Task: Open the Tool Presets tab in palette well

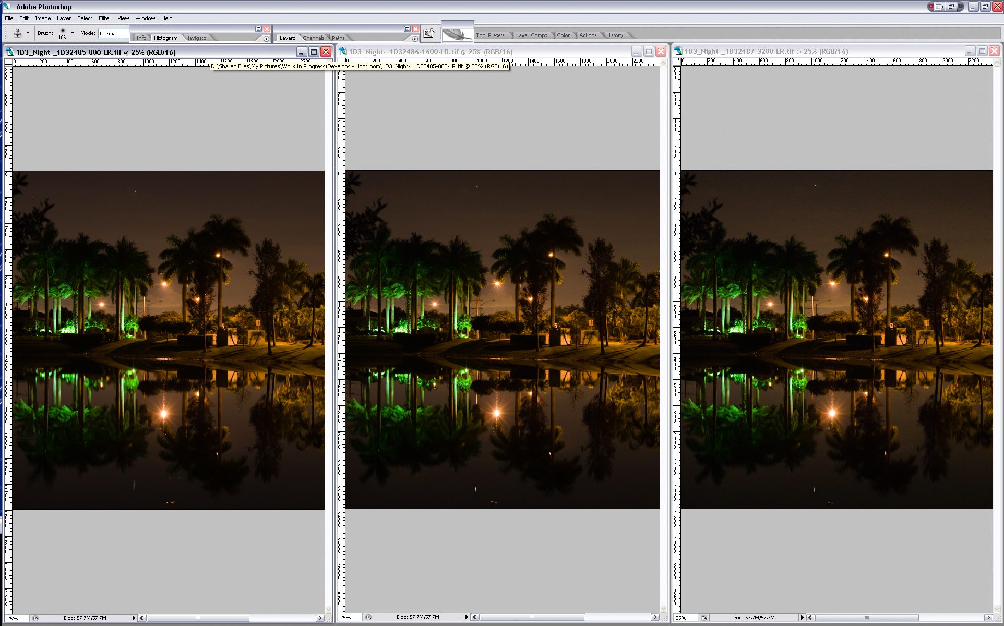Action: (x=490, y=35)
